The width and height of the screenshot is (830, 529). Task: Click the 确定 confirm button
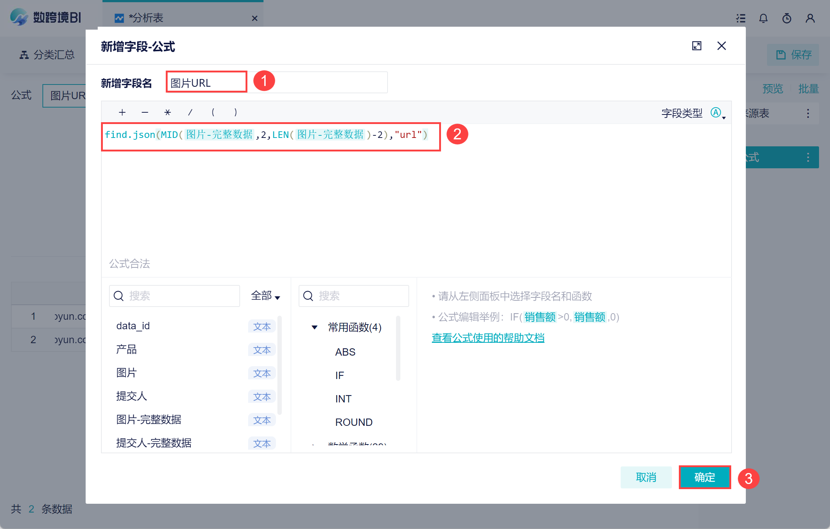pyautogui.click(x=704, y=477)
